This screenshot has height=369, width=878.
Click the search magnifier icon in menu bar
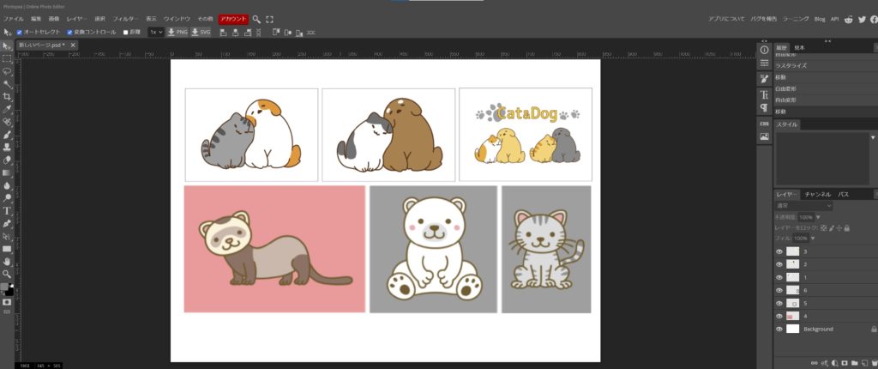(256, 18)
